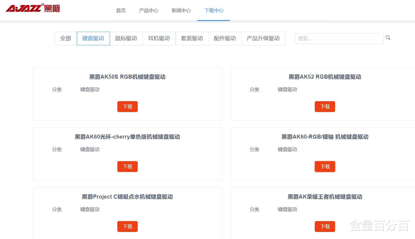Screen dimensions: 415x239
Task: Select the 套装驱动 filter tab
Action: (192, 38)
